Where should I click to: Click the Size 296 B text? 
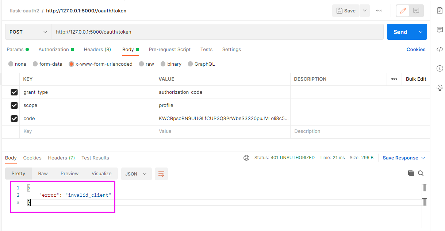pos(361,158)
